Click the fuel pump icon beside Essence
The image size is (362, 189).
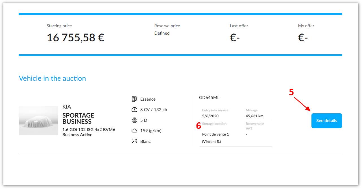coord(134,99)
